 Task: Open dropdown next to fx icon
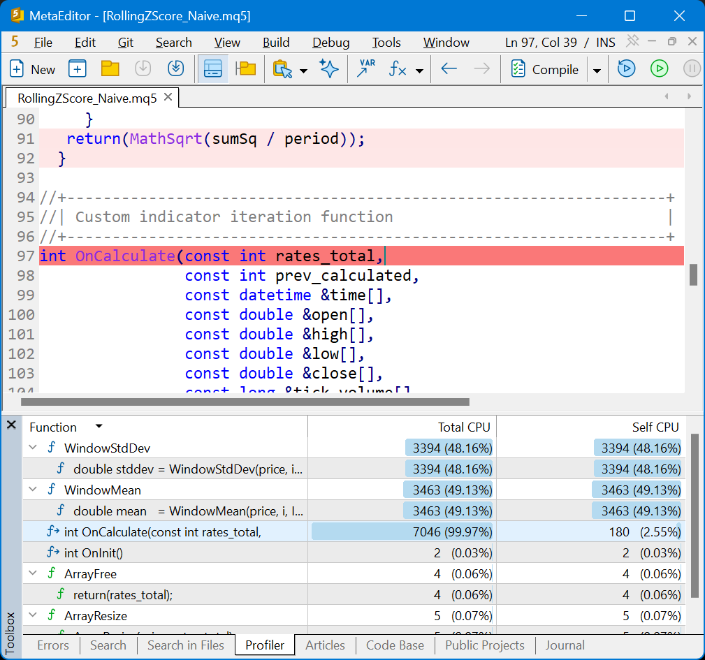click(x=419, y=71)
